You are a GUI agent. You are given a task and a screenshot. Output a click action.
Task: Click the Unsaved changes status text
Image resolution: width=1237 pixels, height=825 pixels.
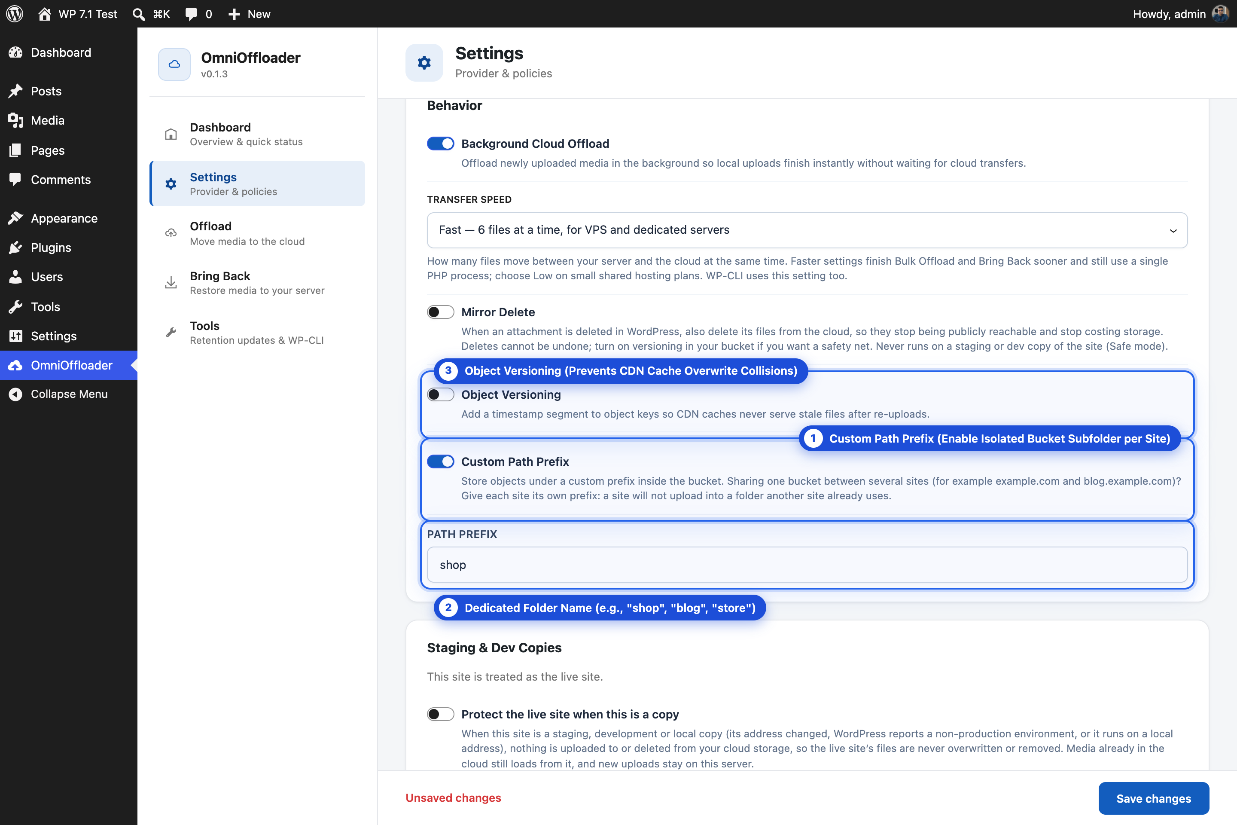453,797
